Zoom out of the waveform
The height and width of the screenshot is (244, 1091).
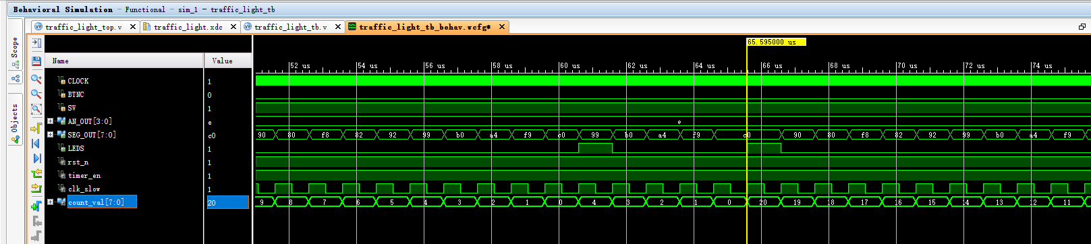coord(36,94)
